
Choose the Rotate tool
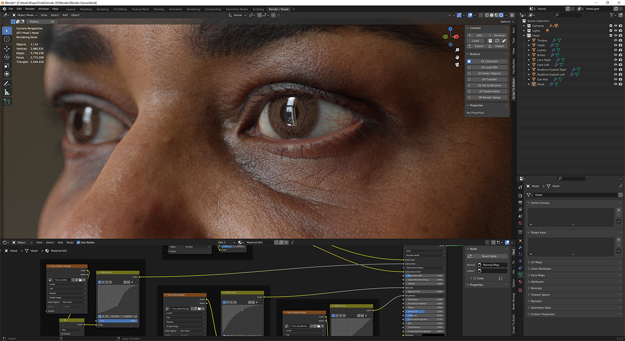[7, 57]
